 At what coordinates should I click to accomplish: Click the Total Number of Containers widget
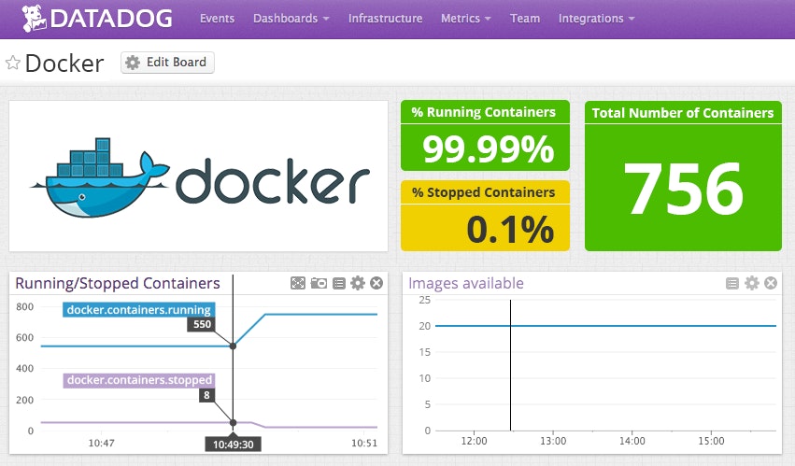point(683,177)
